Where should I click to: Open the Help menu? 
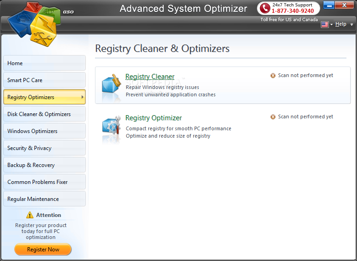click(340, 24)
